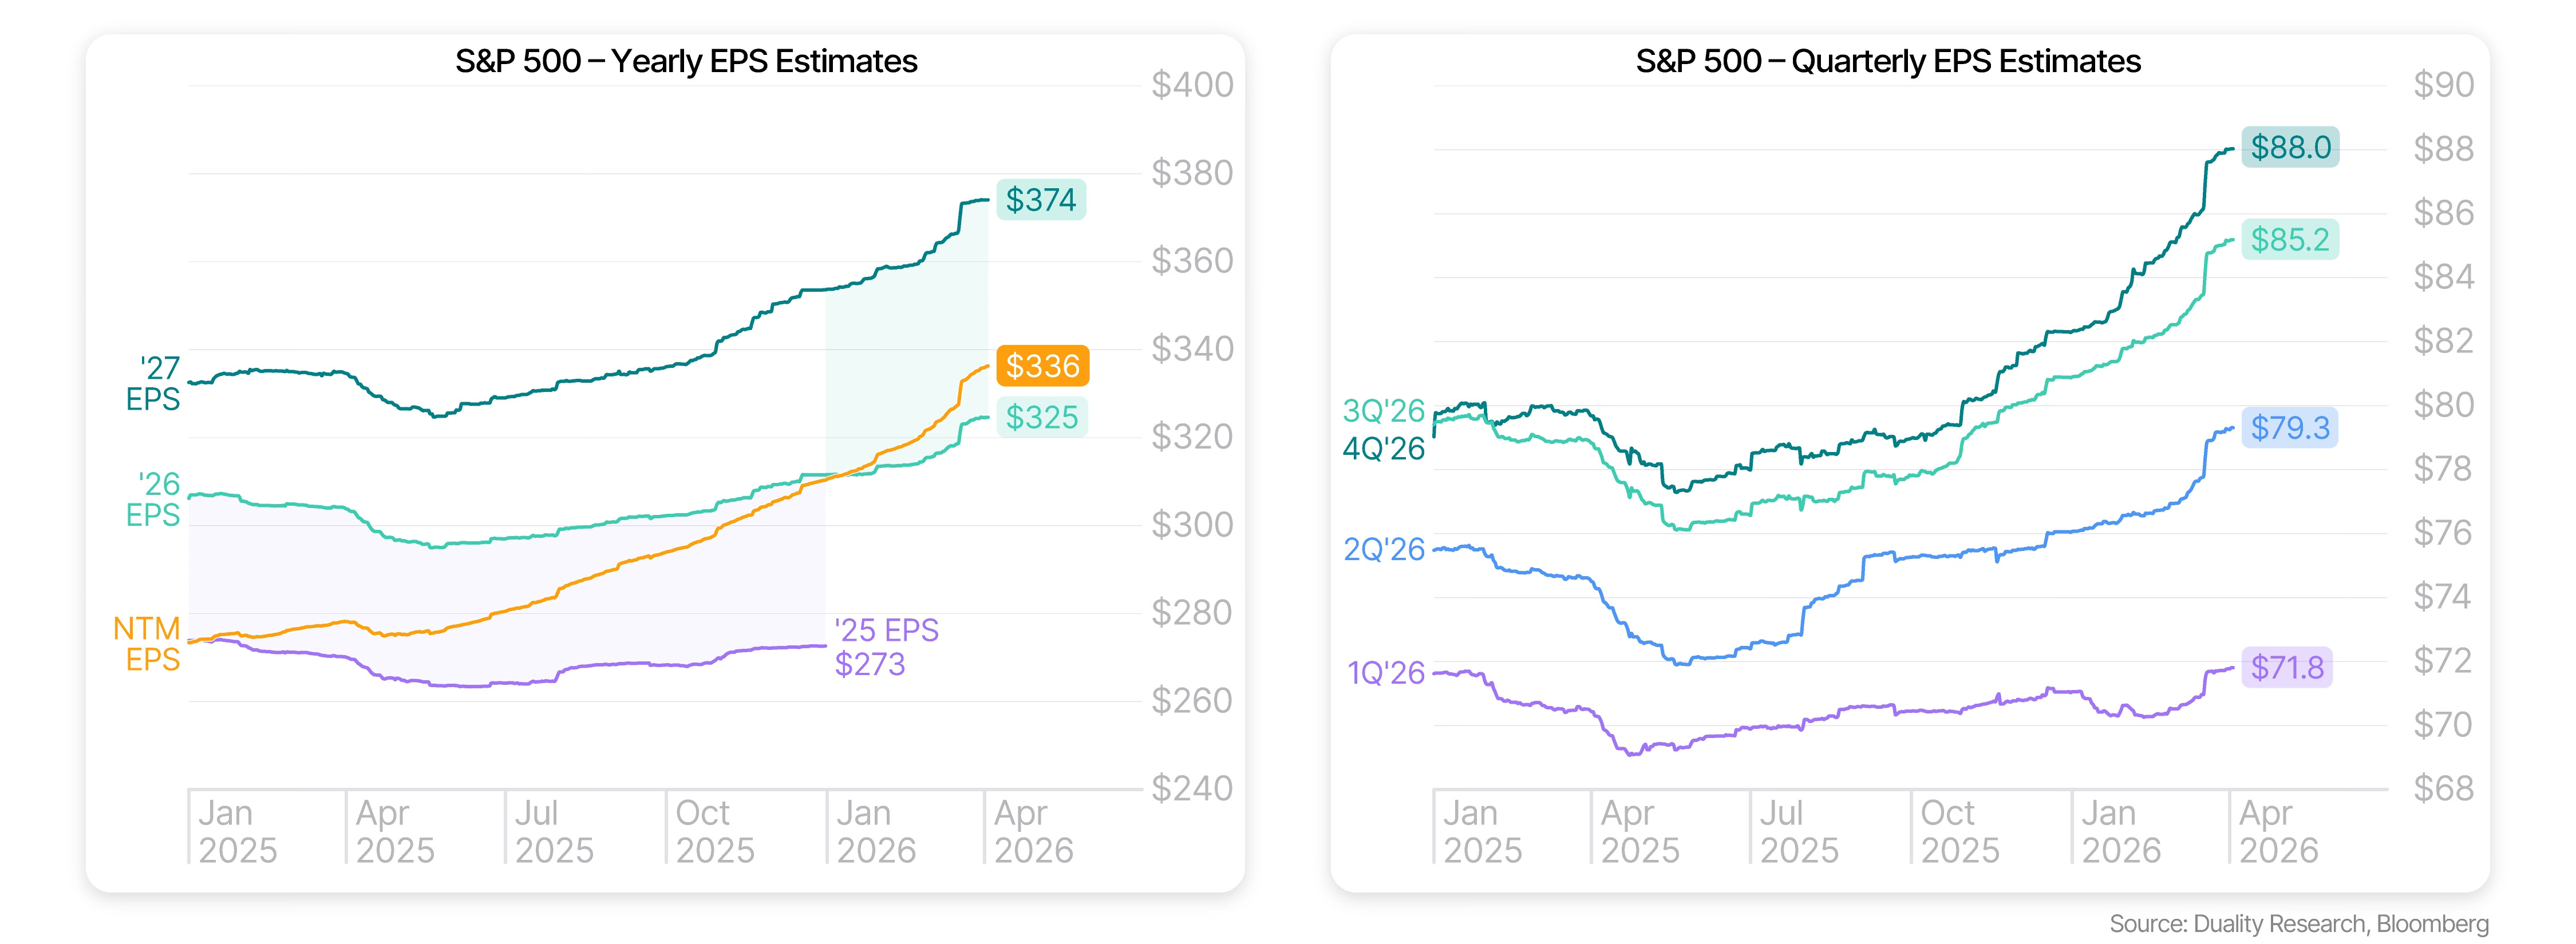Select the 2Q'26 series label
The height and width of the screenshot is (944, 2576).
[x=1383, y=549]
